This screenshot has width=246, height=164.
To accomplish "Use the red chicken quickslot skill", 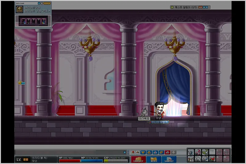I will [x=212, y=158].
